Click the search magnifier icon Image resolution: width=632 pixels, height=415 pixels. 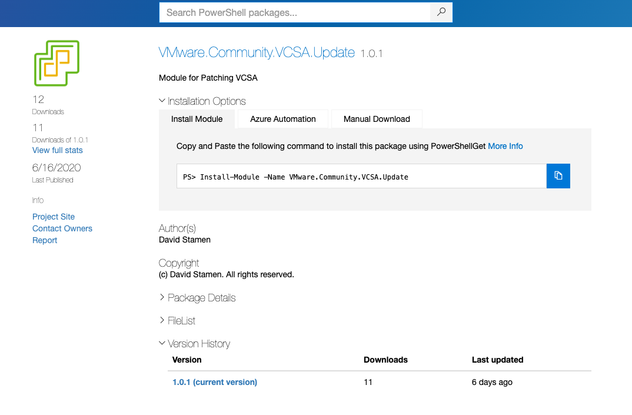pyautogui.click(x=440, y=12)
